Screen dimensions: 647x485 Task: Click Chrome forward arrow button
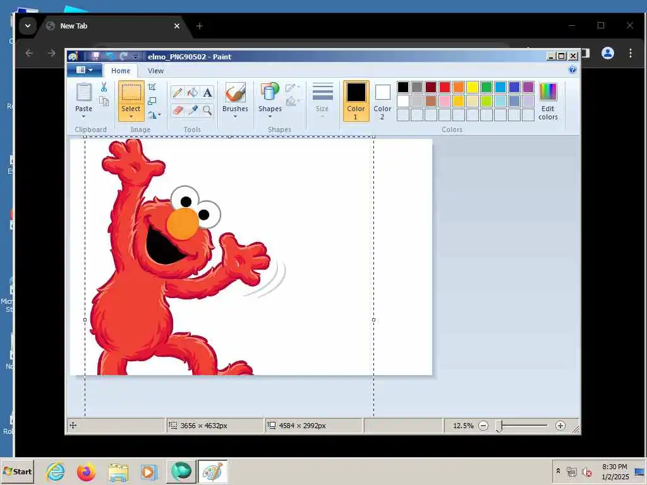52,53
